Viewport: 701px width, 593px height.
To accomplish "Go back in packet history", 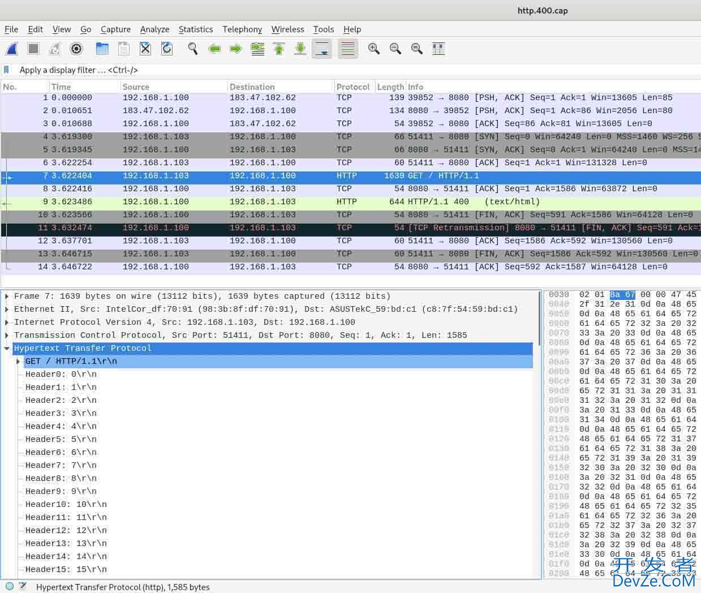I will (214, 49).
